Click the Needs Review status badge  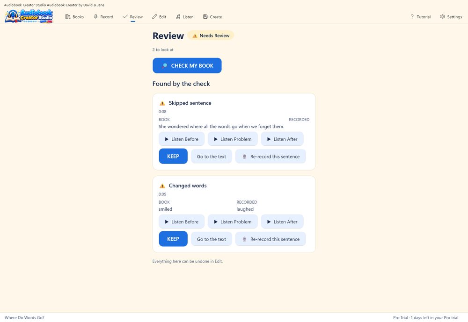(211, 36)
